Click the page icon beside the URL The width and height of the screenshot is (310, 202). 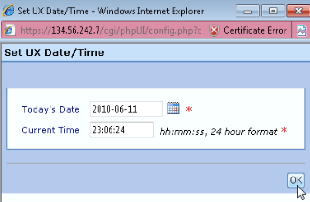pos(9,31)
